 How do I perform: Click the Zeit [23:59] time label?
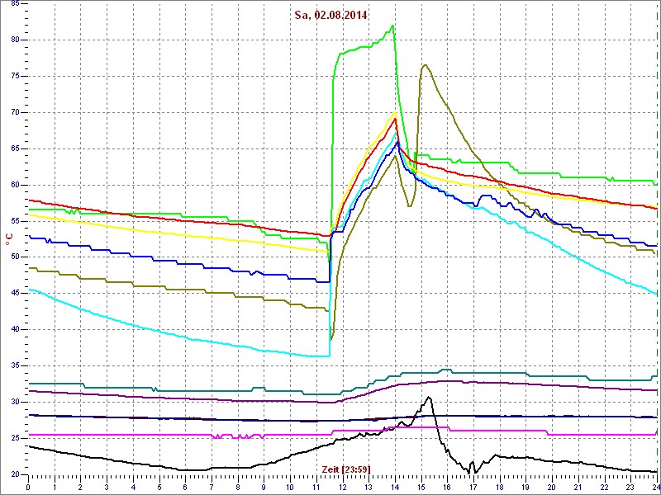click(x=345, y=469)
